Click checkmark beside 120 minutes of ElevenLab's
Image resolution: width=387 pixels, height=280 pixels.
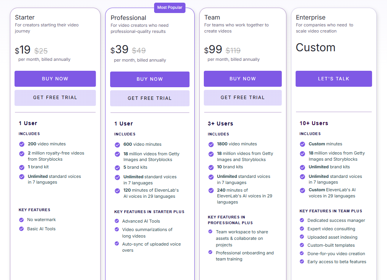point(117,190)
